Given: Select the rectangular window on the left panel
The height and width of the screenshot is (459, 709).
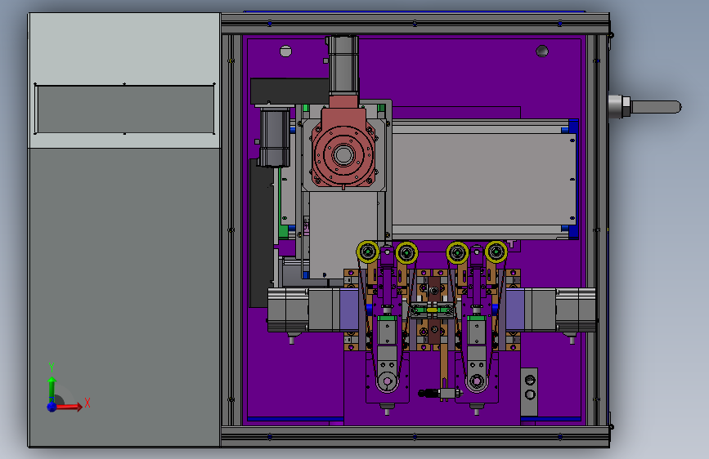Looking at the screenshot, I should click(x=125, y=109).
